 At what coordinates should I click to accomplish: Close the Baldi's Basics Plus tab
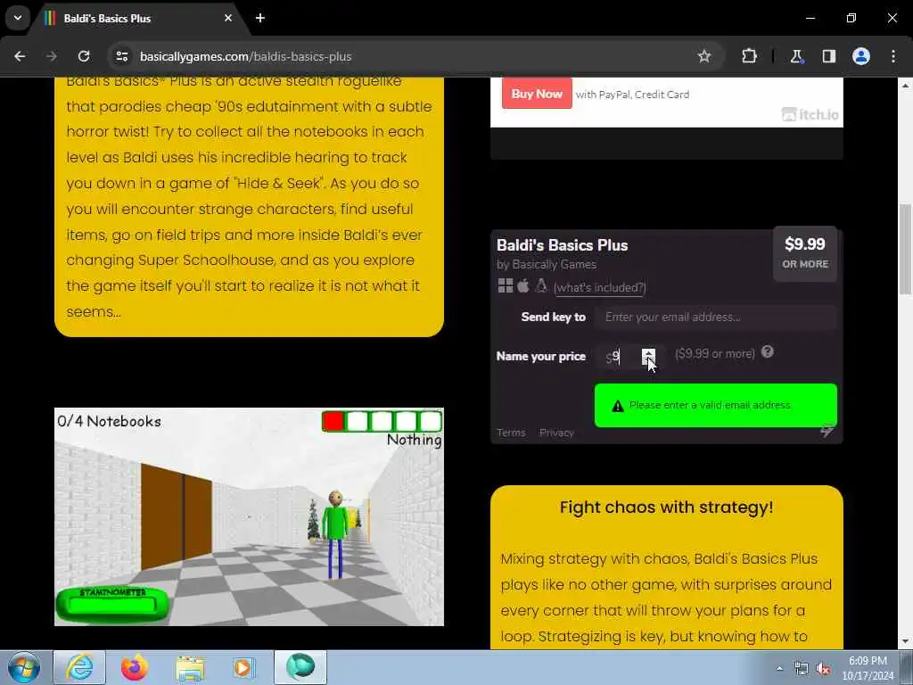[x=228, y=18]
